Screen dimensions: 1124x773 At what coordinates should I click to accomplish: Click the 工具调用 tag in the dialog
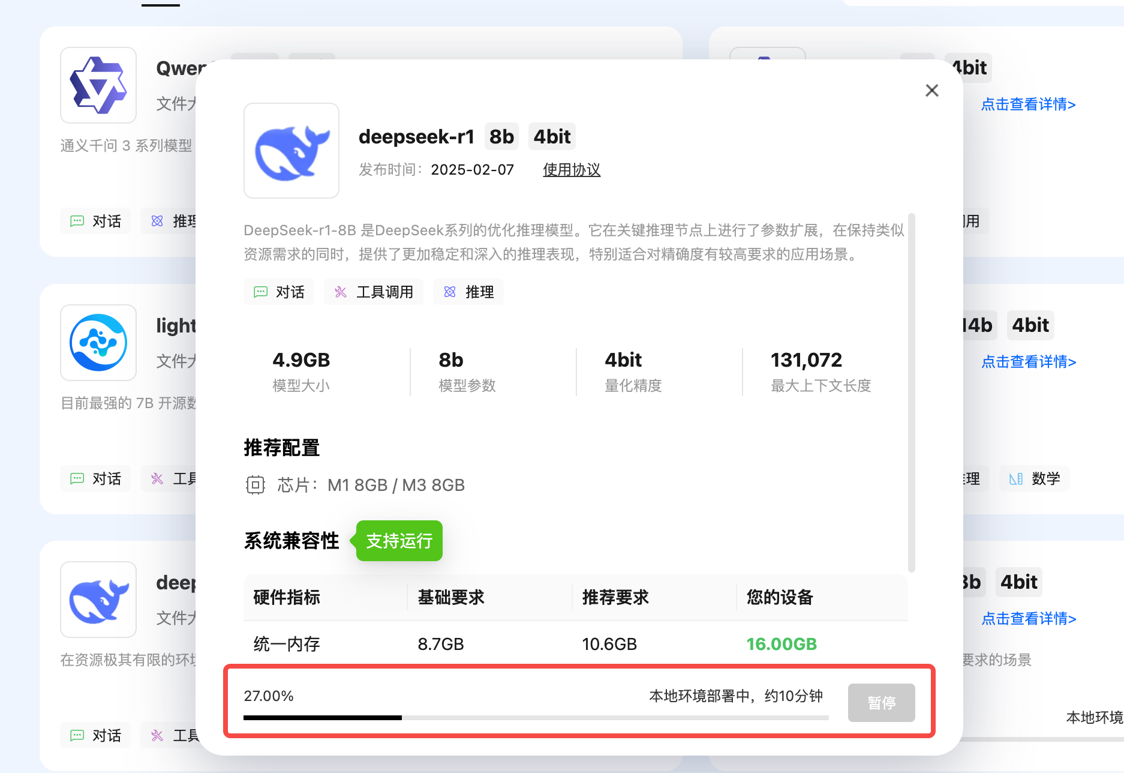[374, 292]
